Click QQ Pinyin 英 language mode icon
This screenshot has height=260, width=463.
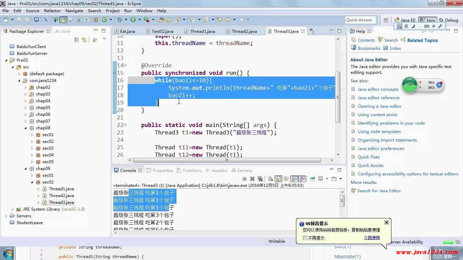pos(406,26)
